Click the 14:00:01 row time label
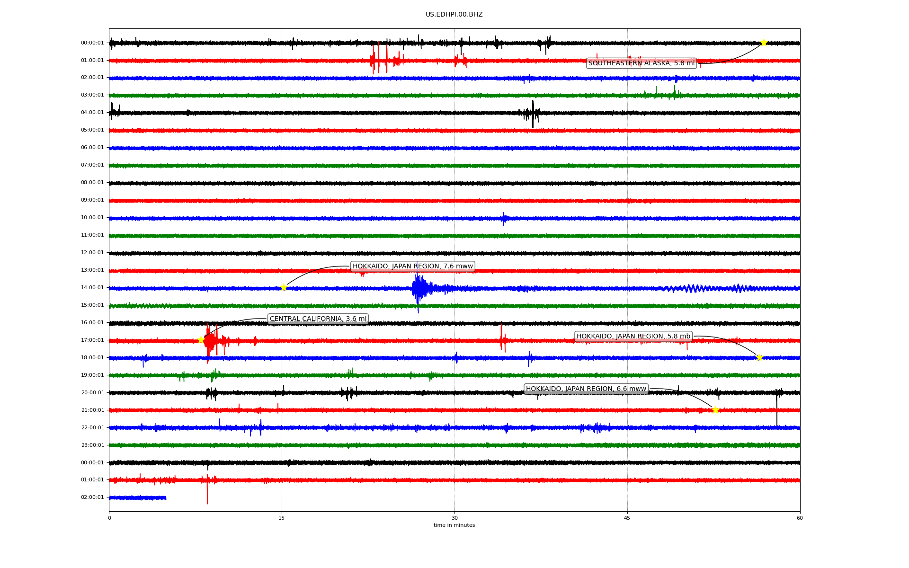The image size is (909, 568). pyautogui.click(x=92, y=287)
